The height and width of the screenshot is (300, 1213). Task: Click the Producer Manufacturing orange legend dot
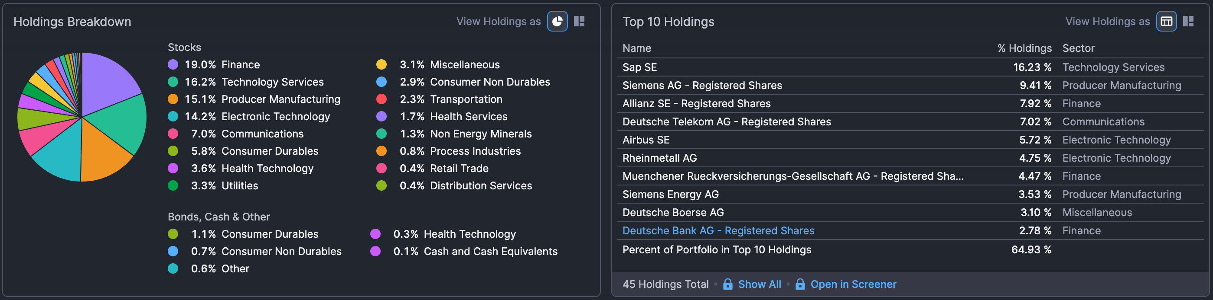point(173,99)
